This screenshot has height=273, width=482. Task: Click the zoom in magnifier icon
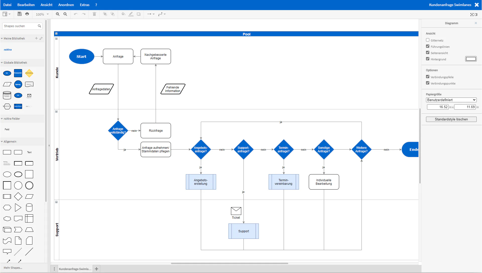(x=58, y=14)
